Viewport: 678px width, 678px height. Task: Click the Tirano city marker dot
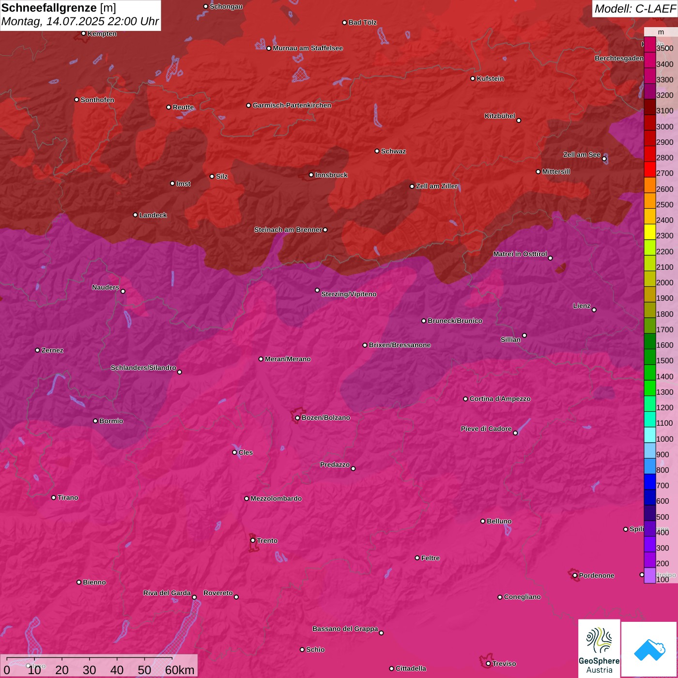[x=54, y=497]
